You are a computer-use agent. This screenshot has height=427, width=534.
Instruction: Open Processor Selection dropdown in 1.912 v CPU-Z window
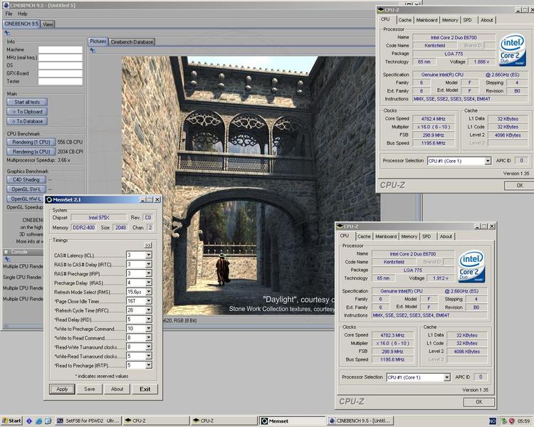tap(447, 377)
